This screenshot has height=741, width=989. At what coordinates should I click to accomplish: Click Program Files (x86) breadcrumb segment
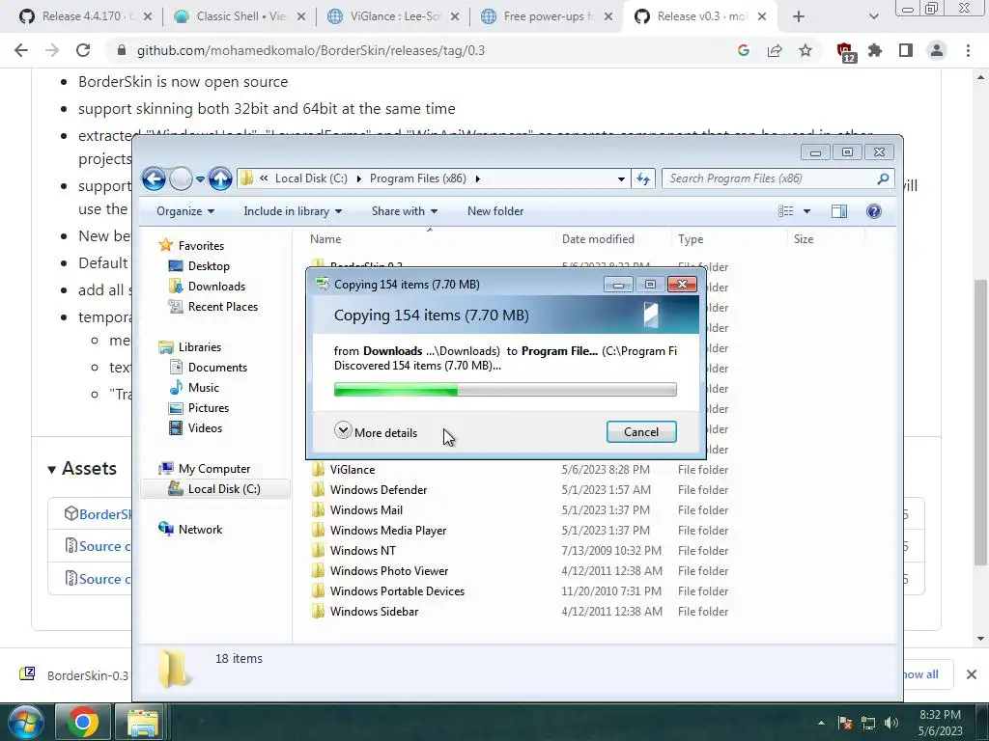417,178
